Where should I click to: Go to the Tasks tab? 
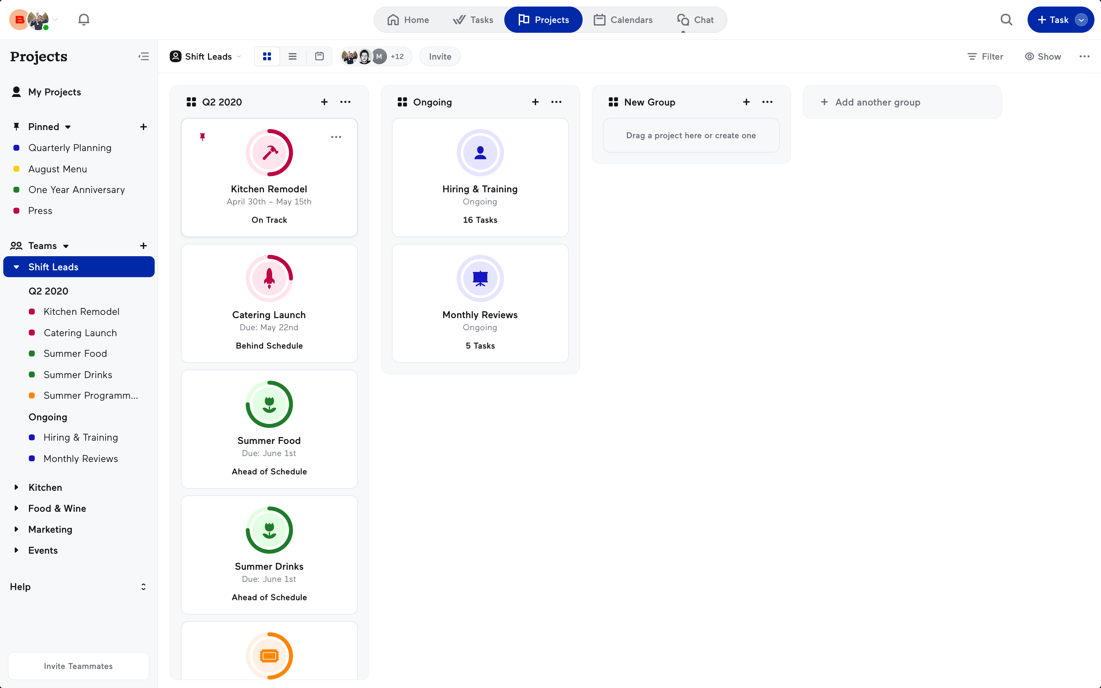pos(473,20)
